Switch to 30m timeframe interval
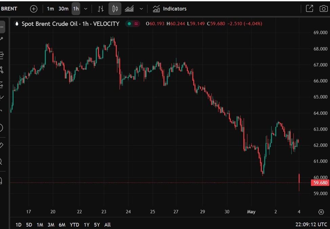Viewport: 330px width, 229px height. (63, 9)
